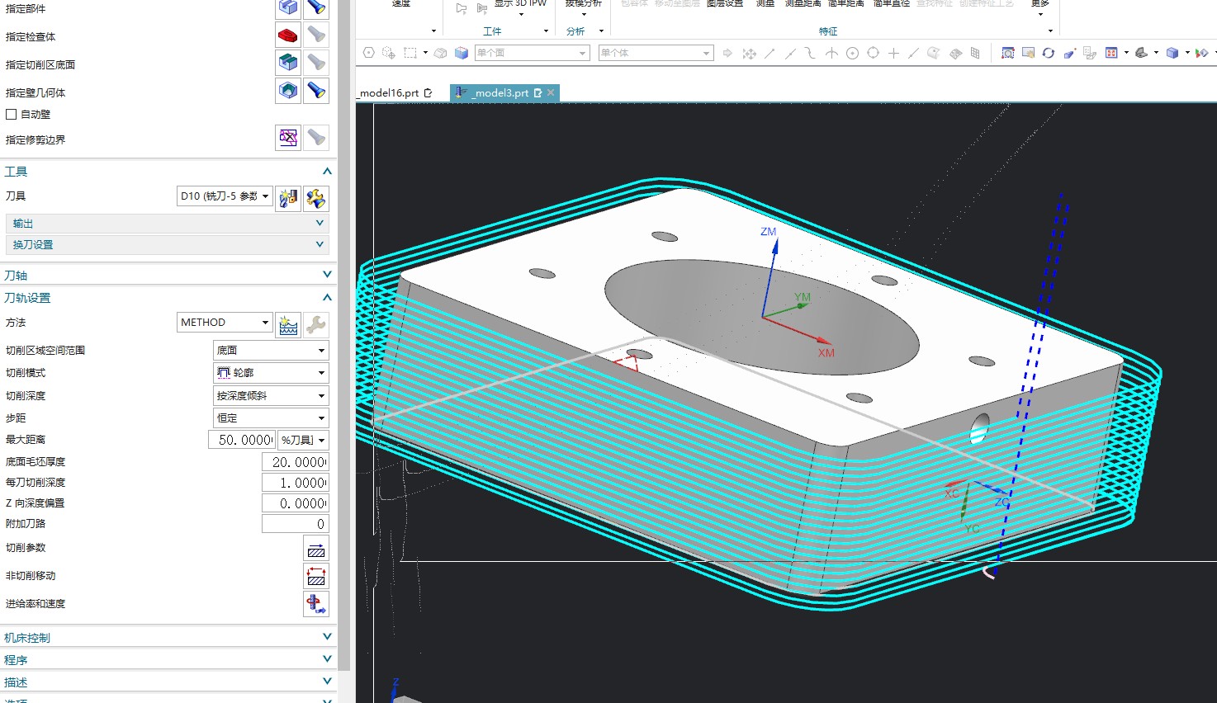Image resolution: width=1217 pixels, height=703 pixels.
Task: Click the 图层设置 ribbon command
Action: [x=725, y=4]
